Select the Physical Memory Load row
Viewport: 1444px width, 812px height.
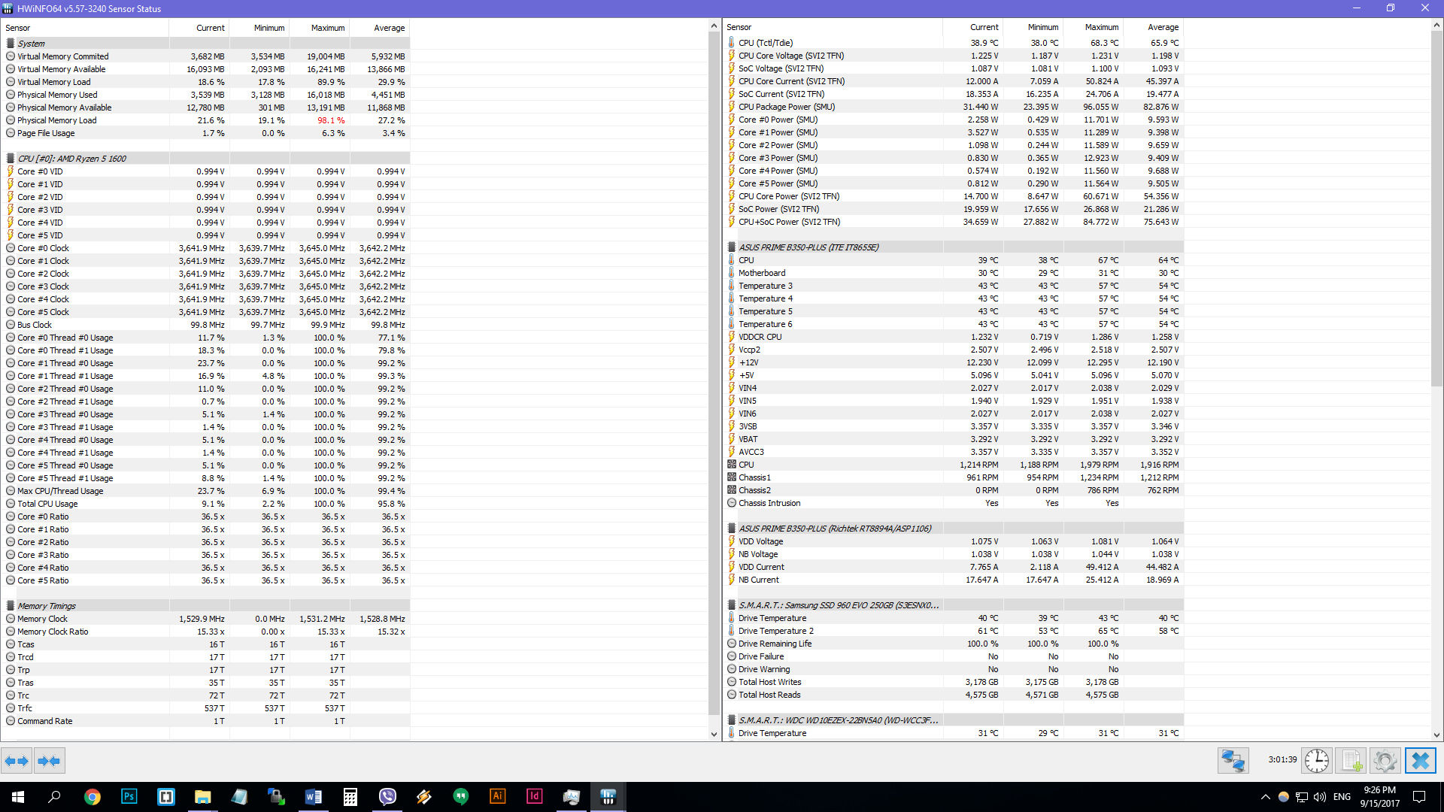click(57, 120)
